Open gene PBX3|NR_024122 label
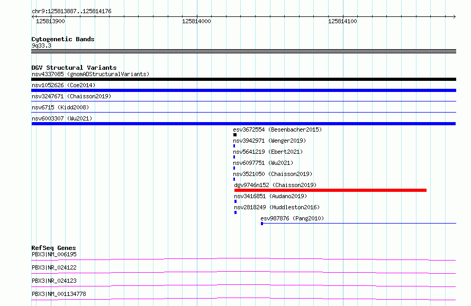Screen dimensions: 471x306 coord(54,267)
